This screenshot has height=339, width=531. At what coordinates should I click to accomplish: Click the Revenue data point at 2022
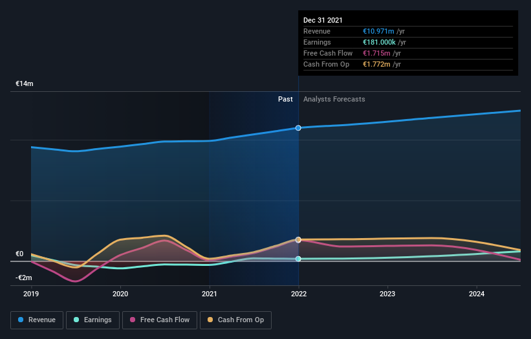[x=298, y=128]
